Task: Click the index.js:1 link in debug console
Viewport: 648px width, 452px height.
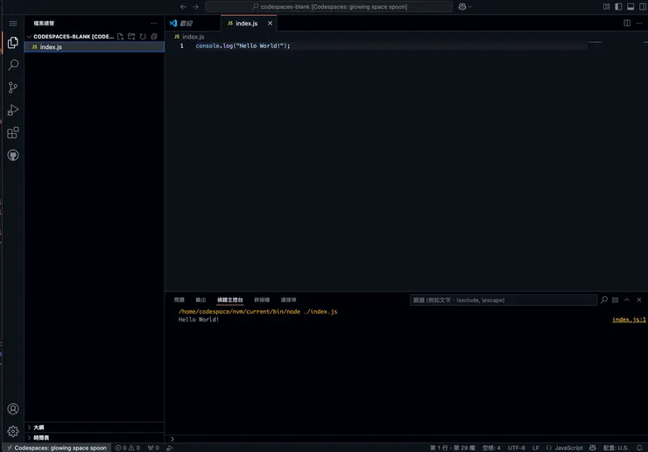Action: coord(629,320)
